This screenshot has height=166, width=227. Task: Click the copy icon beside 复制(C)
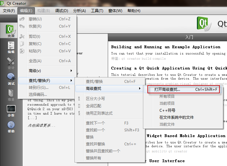22,43
